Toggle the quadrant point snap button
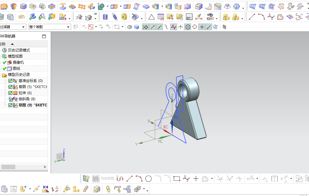309x196 pixels. pyautogui.click(x=194, y=27)
